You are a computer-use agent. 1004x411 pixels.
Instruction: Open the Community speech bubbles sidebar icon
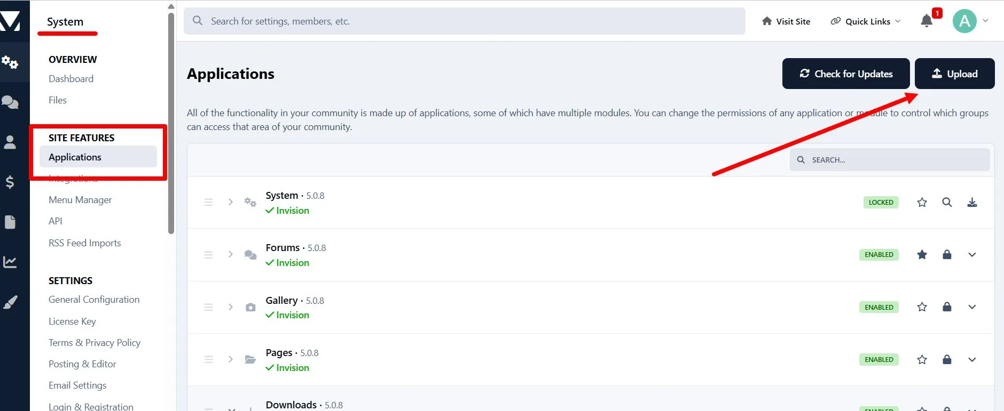tap(10, 102)
